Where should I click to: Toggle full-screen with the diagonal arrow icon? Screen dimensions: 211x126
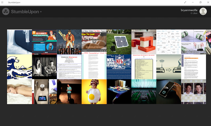(x=185, y=2)
